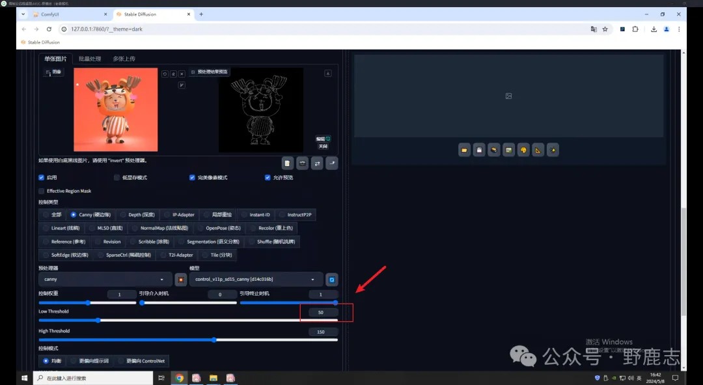
Task: Reload the page in the browser
Action: [x=49, y=29]
